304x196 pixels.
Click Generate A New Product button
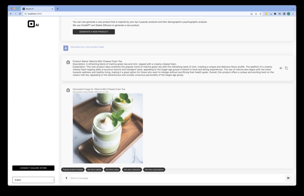(94, 32)
